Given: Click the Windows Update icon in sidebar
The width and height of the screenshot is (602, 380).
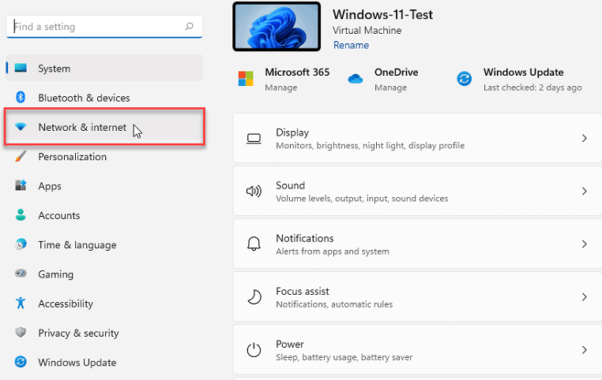Looking at the screenshot, I should coord(21,362).
